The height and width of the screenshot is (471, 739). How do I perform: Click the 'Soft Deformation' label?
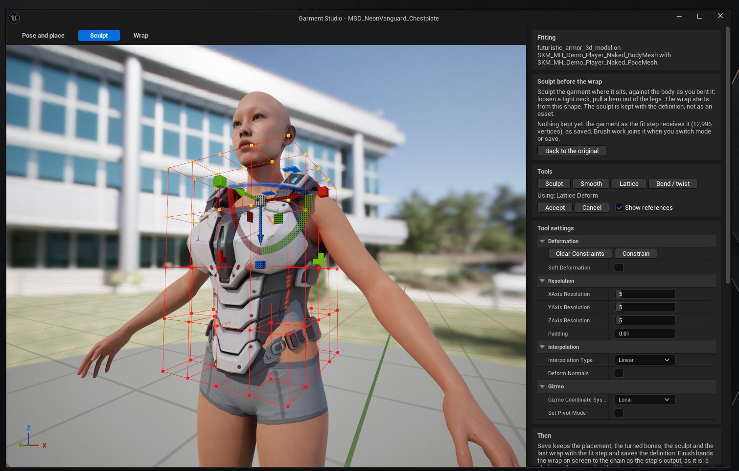click(x=569, y=268)
